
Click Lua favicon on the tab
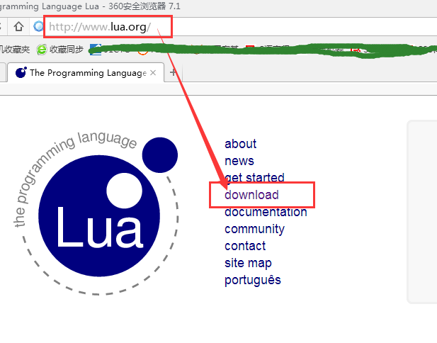click(x=21, y=72)
